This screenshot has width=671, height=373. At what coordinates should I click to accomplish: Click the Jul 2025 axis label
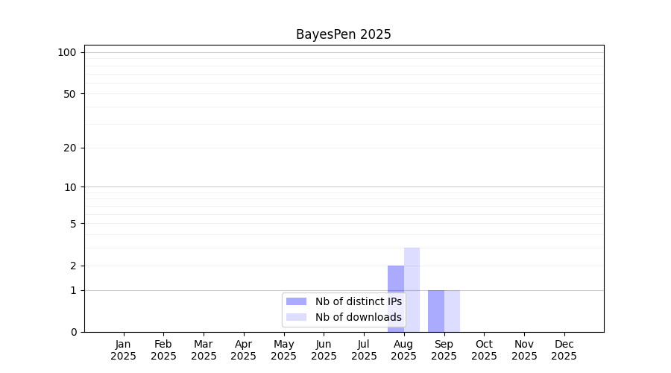tap(364, 350)
